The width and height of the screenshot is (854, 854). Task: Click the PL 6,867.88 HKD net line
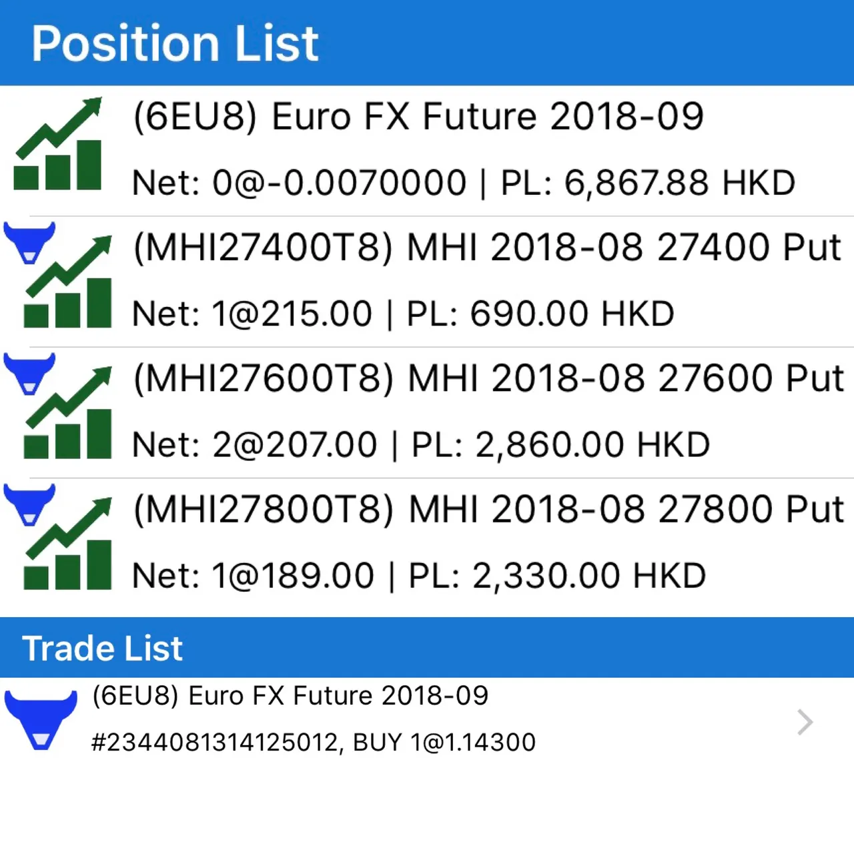(464, 182)
